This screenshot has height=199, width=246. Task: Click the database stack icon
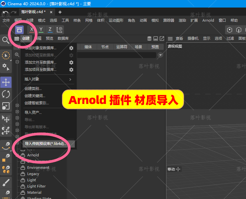coord(149,38)
